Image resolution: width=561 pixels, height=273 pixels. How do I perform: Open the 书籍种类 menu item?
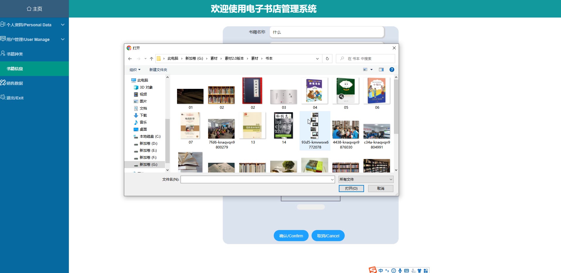coord(34,54)
